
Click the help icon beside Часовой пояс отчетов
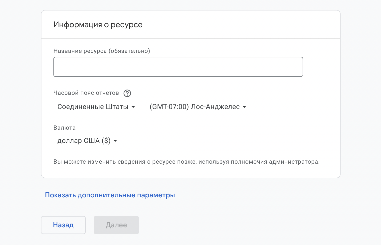[127, 93]
